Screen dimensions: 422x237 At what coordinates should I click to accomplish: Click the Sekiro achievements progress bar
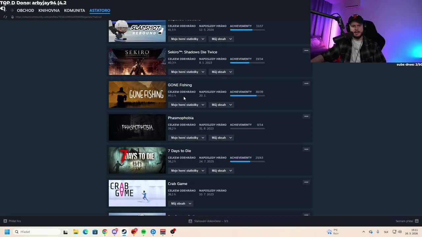click(x=247, y=63)
